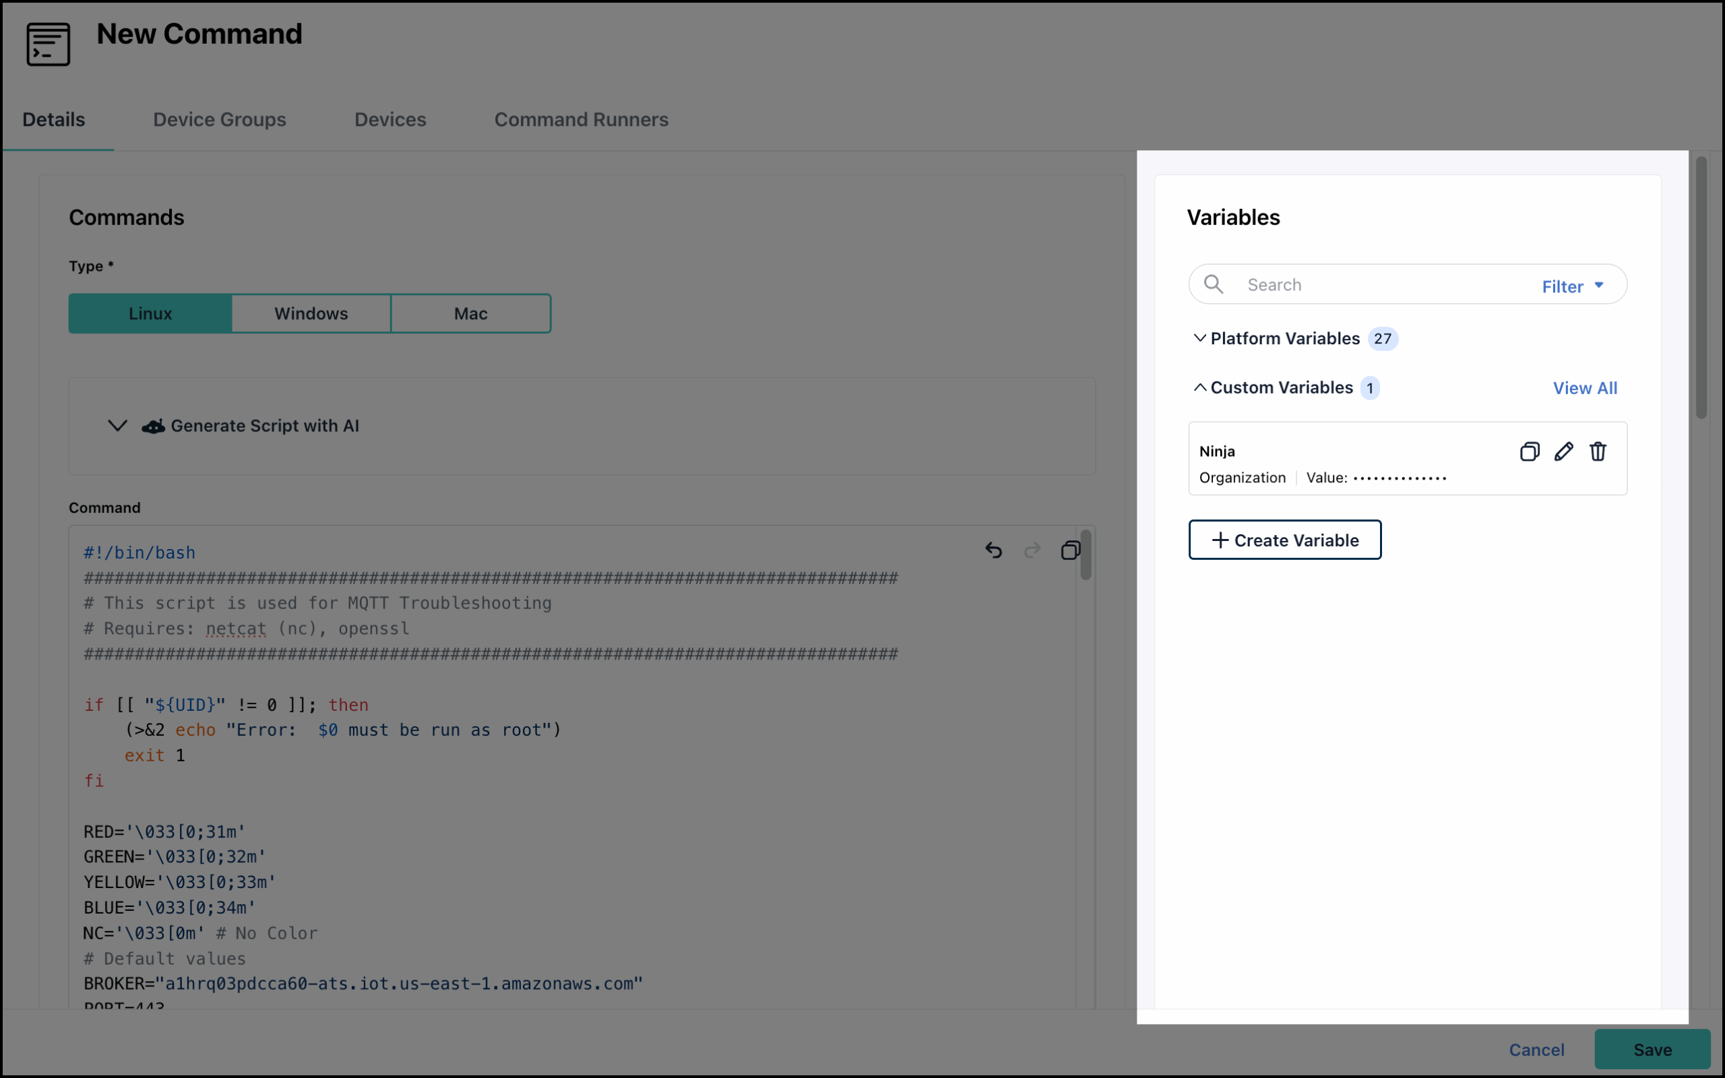Copy the command script to clipboard
1725x1078 pixels.
pos(1070,550)
